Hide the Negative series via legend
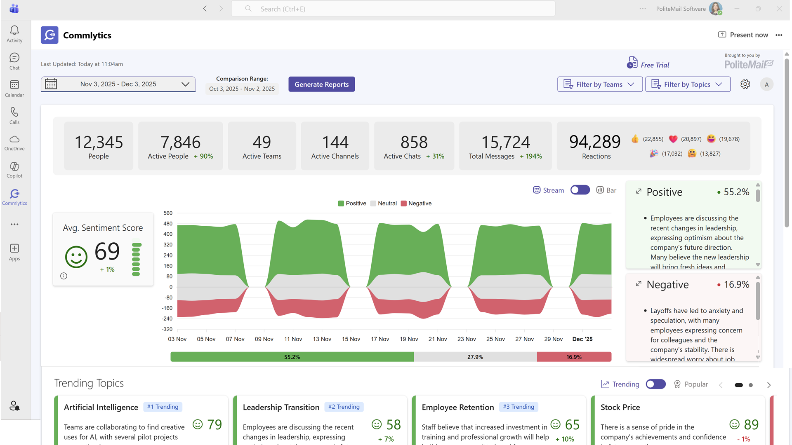Image resolution: width=792 pixels, height=445 pixels. click(416, 204)
